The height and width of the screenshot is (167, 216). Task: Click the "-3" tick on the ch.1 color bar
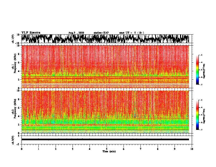(x=201, y=55)
